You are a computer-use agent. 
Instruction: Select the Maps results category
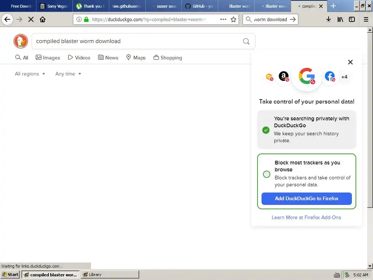pyautogui.click(x=136, y=58)
